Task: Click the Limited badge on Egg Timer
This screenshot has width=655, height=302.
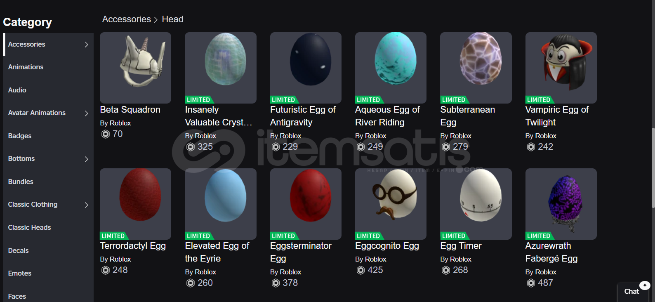Action: pyautogui.click(x=454, y=236)
